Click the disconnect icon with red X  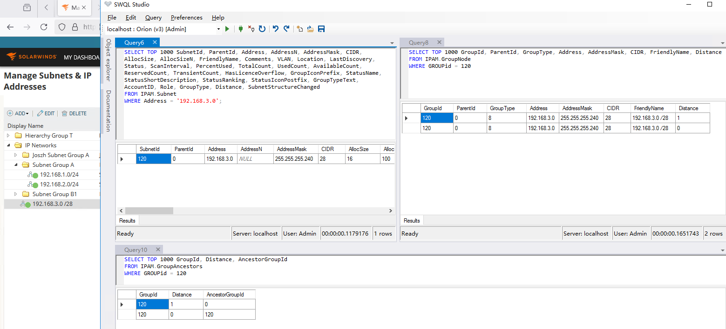pyautogui.click(x=251, y=29)
